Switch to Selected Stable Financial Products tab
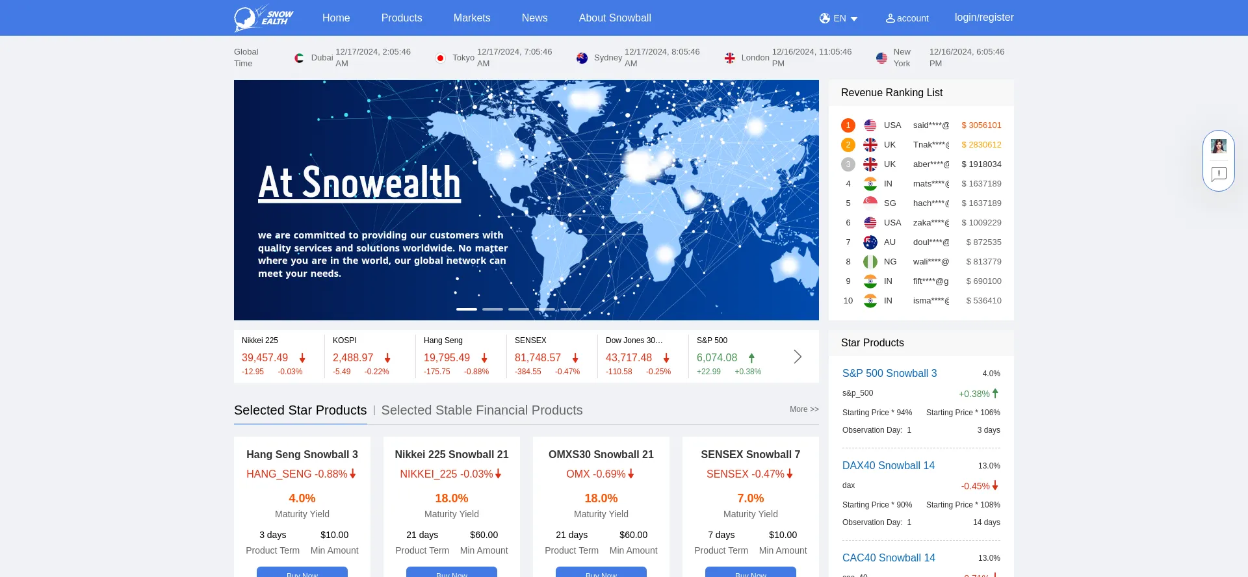This screenshot has height=577, width=1248. coord(482,410)
